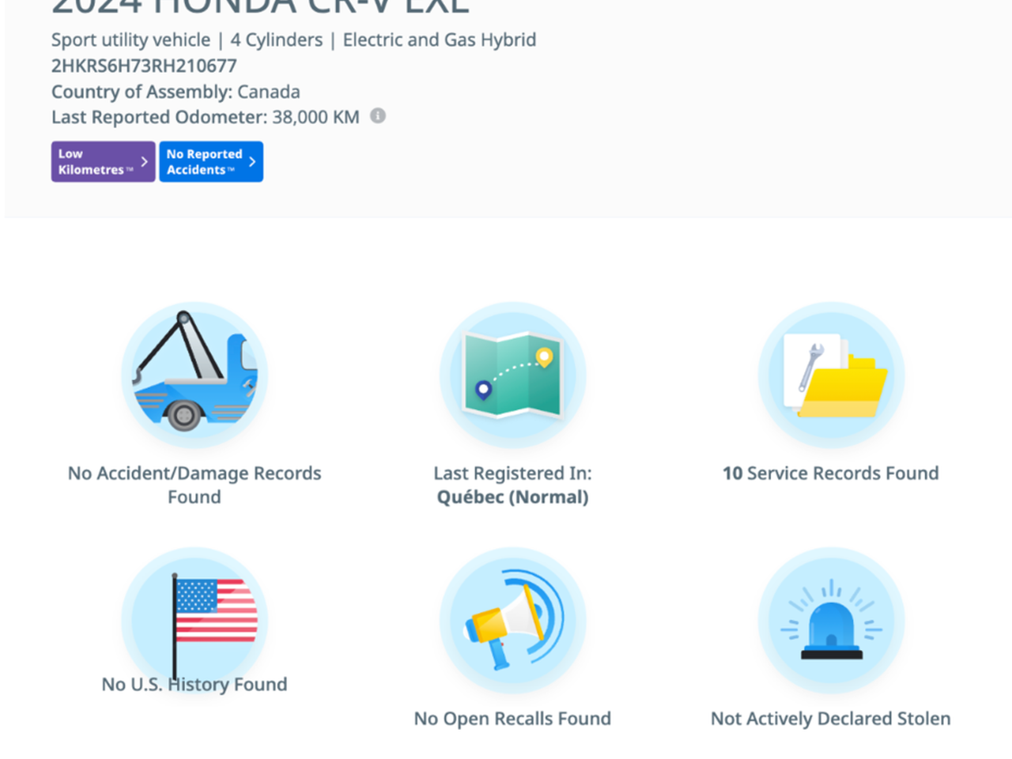Click the No U.S. History Found text

pos(194,685)
